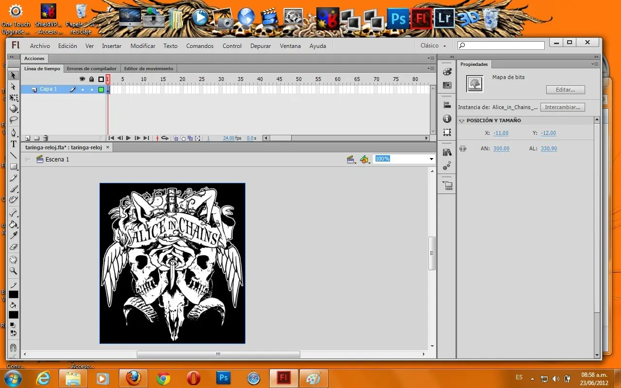Click the new layer folder icon
The height and width of the screenshot is (388, 621).
[x=37, y=138]
